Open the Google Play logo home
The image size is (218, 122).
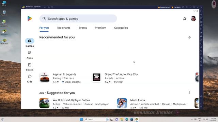pos(30,18)
